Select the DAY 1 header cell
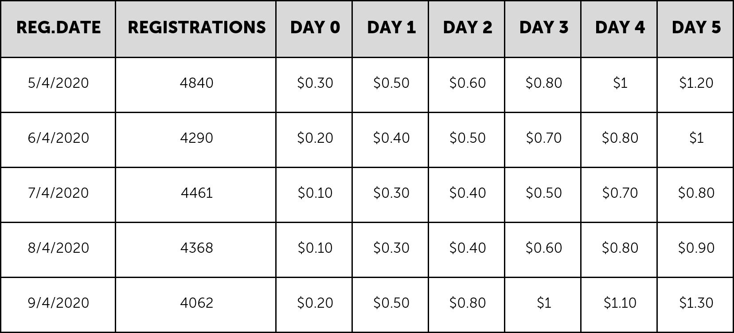Screen dimensions: 734x333 click(x=390, y=28)
